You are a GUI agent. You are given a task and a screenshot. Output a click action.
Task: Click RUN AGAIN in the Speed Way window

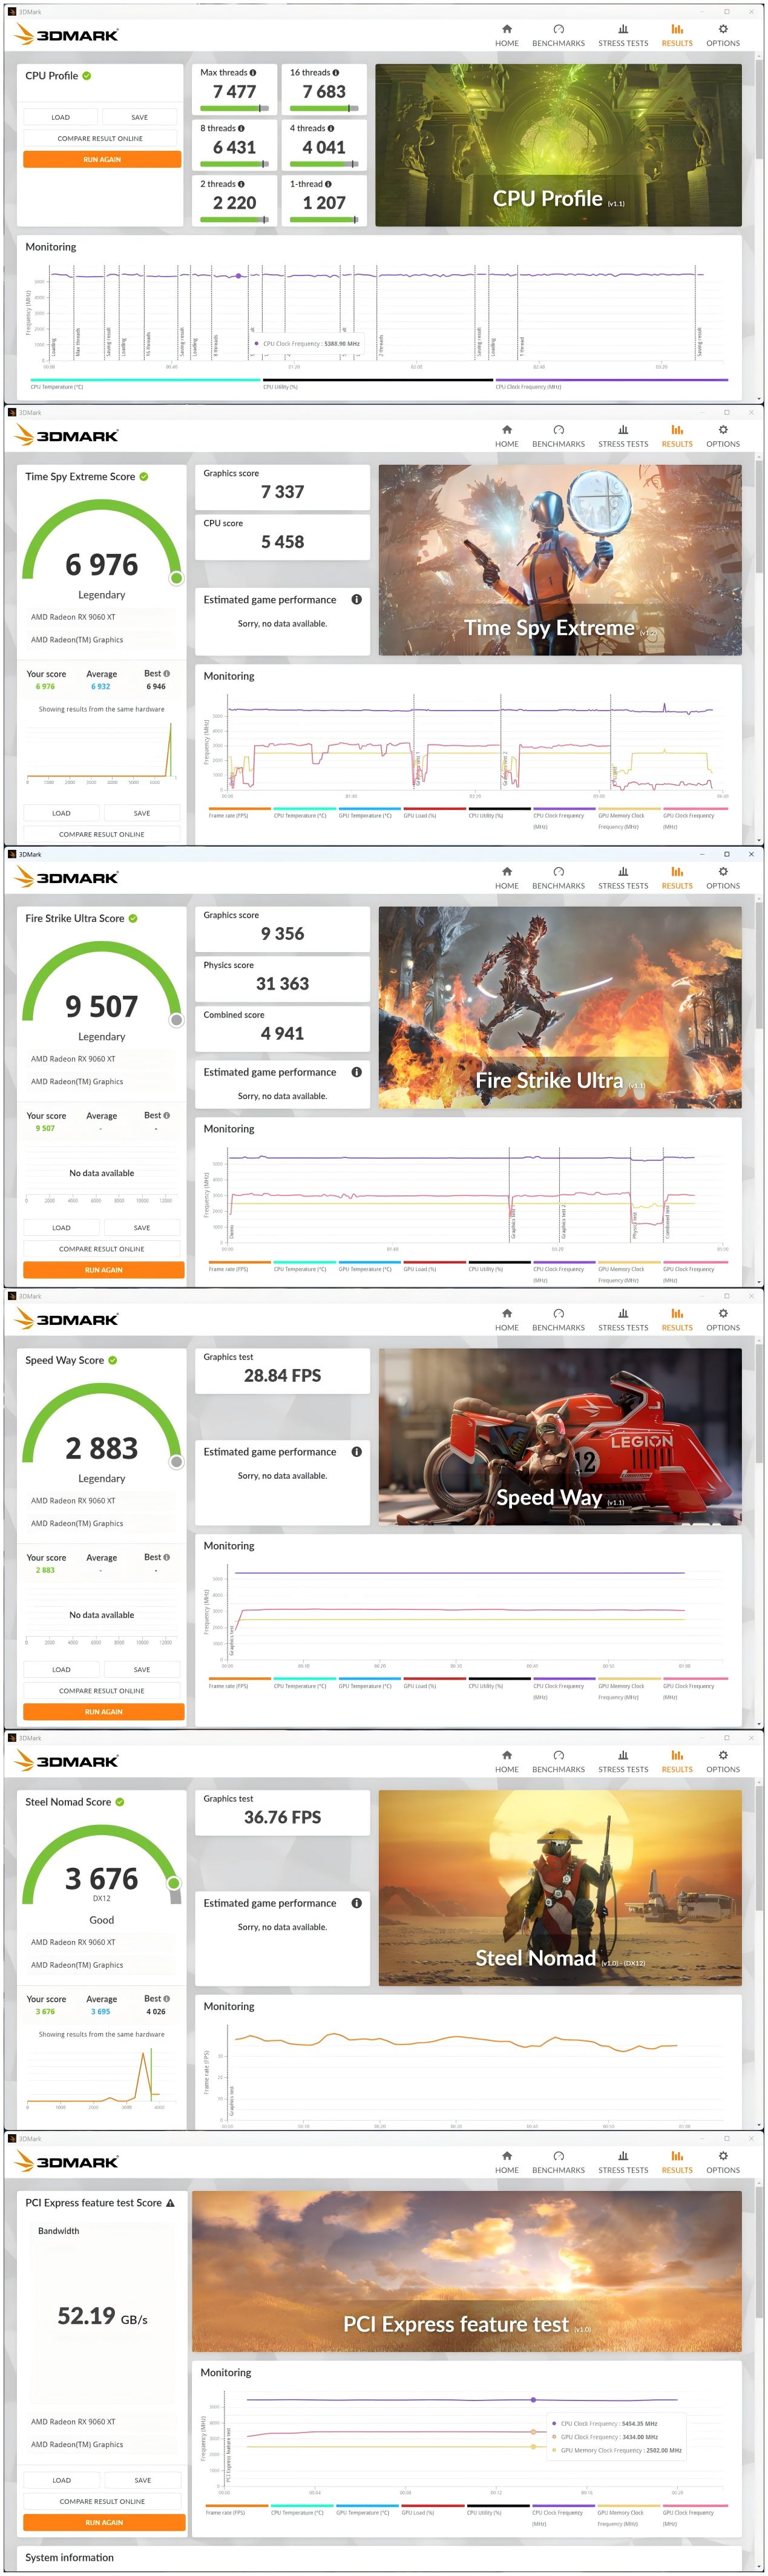pos(104,1712)
